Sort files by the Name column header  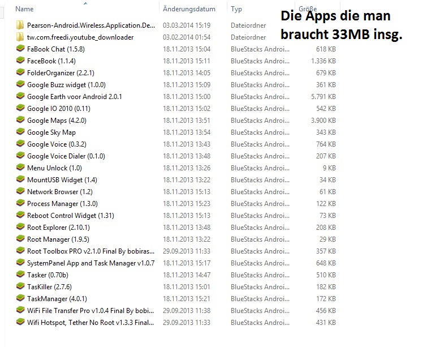coord(24,9)
